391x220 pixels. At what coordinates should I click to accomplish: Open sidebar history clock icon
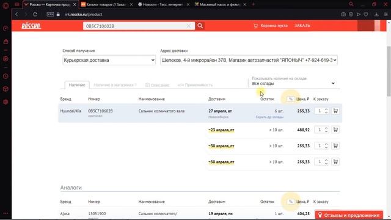5,76
